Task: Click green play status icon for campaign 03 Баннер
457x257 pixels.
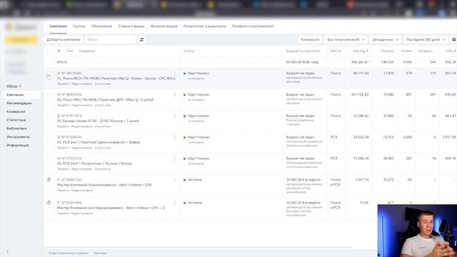Action: click(x=185, y=116)
